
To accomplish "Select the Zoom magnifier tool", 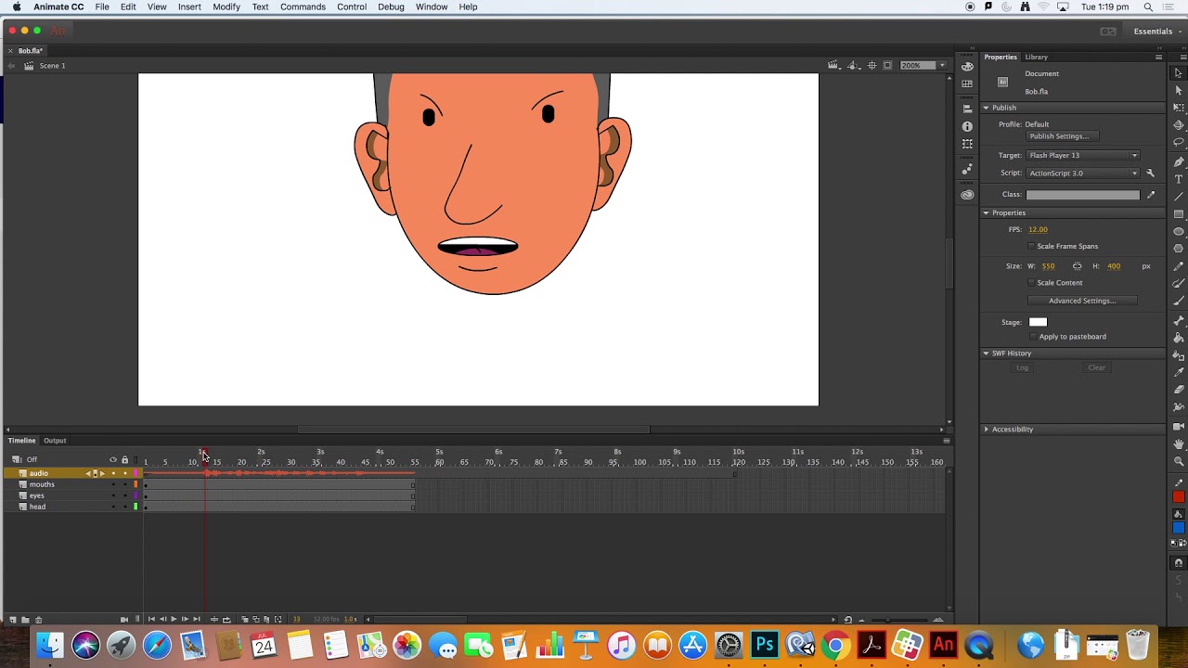I will pos(1179,460).
